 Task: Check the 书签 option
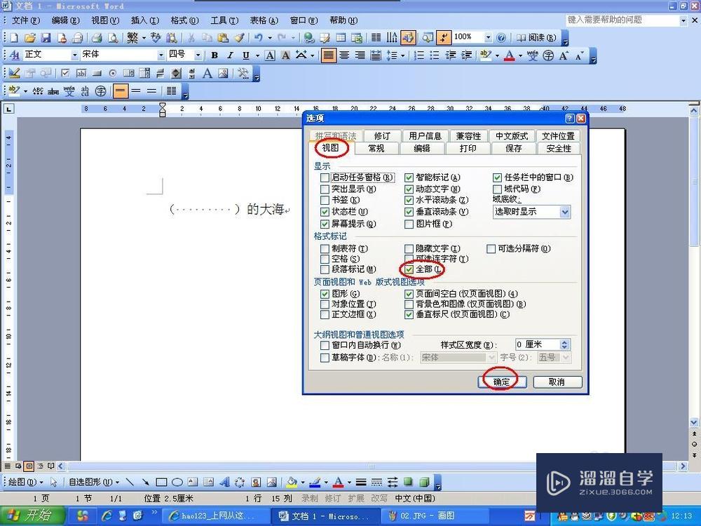(x=325, y=201)
